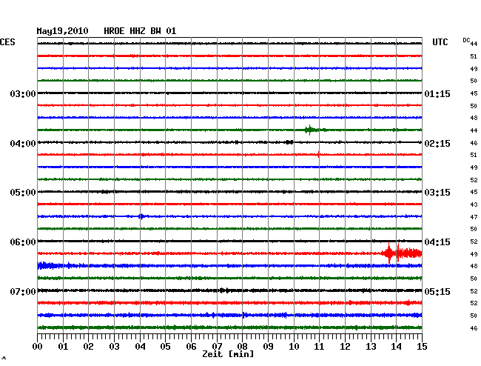Image resolution: width=481 pixels, height=366 pixels.
Task: Click the Zeit [min] axis title
Action: (228, 354)
